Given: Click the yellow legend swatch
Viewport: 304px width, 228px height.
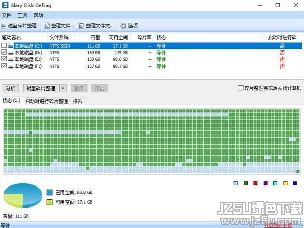Looking at the screenshot, I should coord(285,183).
